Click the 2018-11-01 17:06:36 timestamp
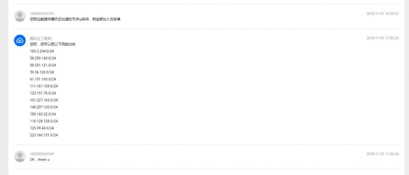 pyautogui.click(x=382, y=154)
